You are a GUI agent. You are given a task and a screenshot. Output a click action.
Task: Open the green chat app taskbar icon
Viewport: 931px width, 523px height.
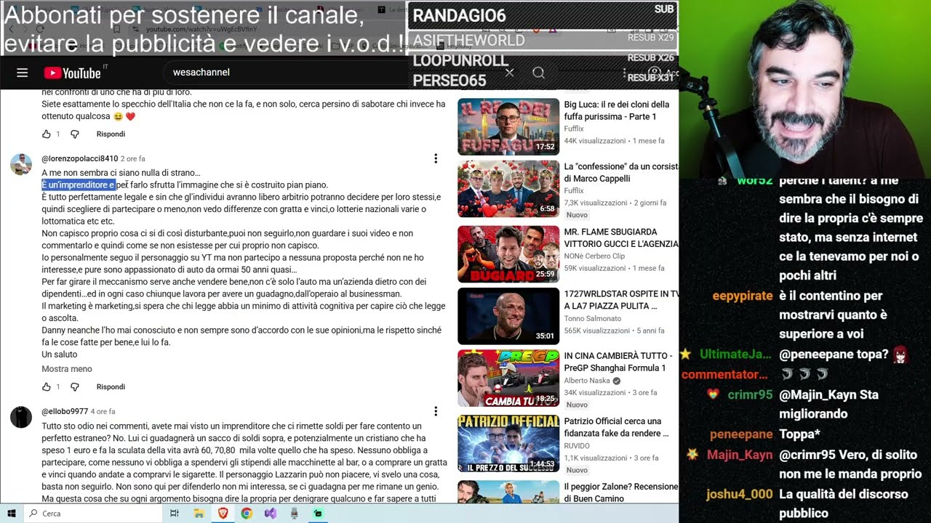tap(319, 513)
